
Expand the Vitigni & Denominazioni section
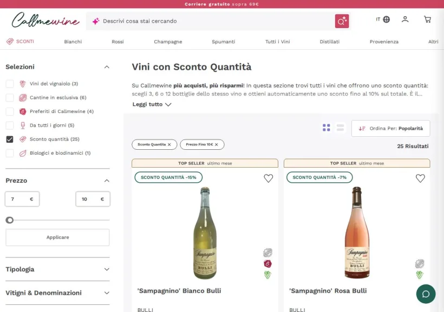tap(107, 293)
